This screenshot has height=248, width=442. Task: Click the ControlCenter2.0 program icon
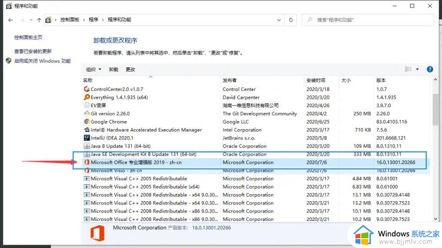point(87,89)
